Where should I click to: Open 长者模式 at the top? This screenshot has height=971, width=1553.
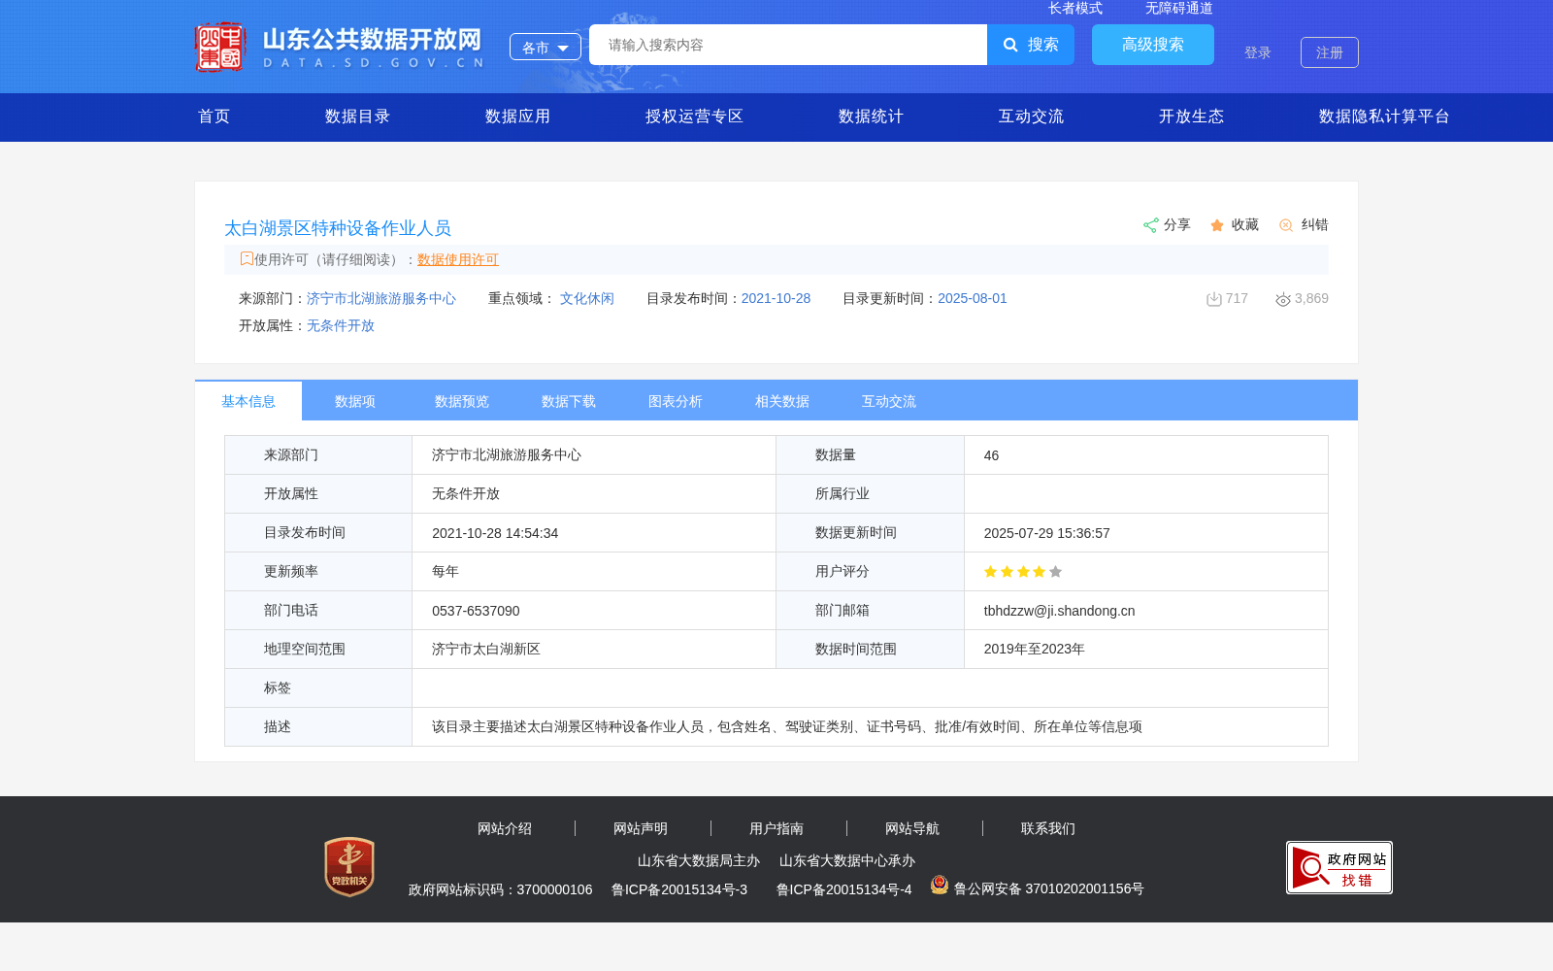[x=1075, y=8]
